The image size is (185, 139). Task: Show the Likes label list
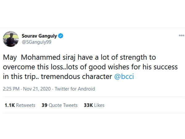click(x=99, y=105)
